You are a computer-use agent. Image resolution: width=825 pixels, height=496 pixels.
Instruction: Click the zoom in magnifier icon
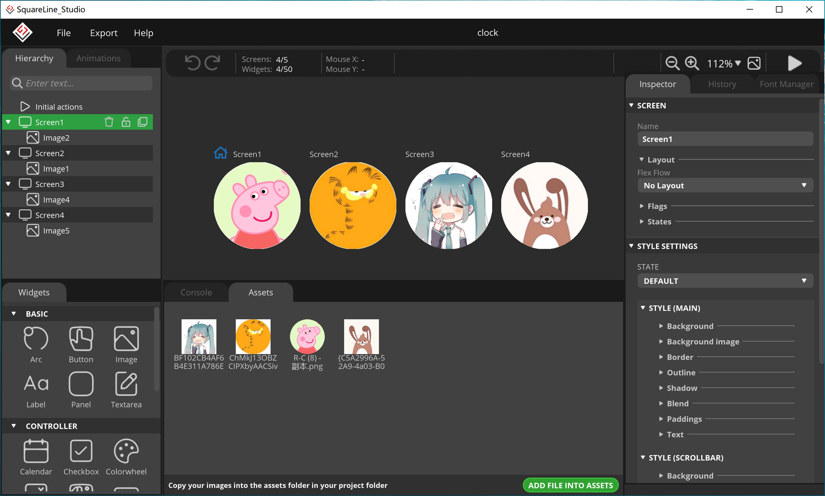pyautogui.click(x=692, y=63)
